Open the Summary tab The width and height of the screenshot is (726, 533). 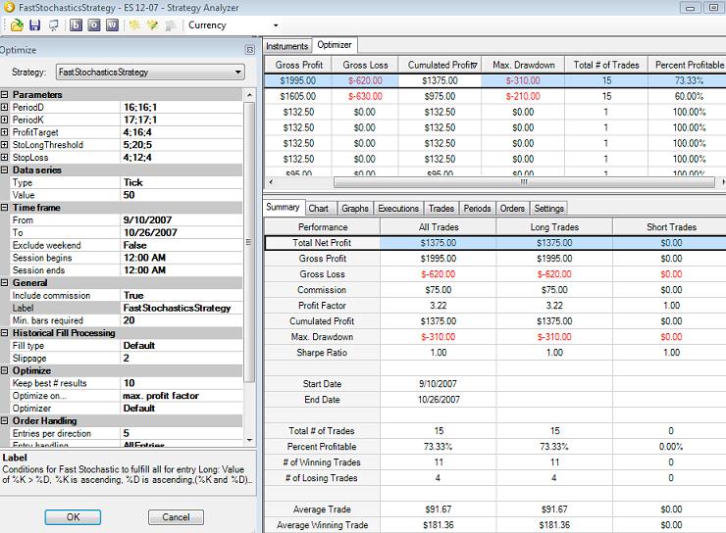tap(283, 207)
